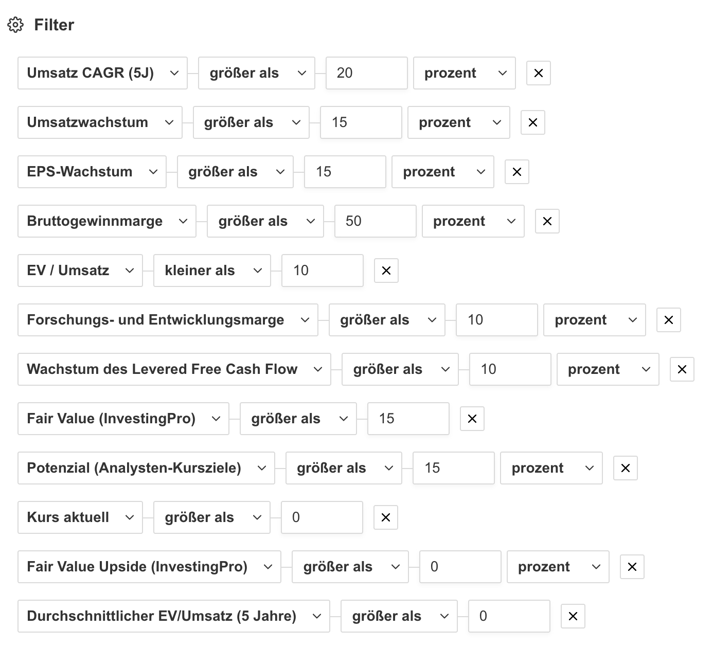The image size is (713, 647).
Task: Focus the Umsatz CAGR value field showing 20
Action: [366, 73]
